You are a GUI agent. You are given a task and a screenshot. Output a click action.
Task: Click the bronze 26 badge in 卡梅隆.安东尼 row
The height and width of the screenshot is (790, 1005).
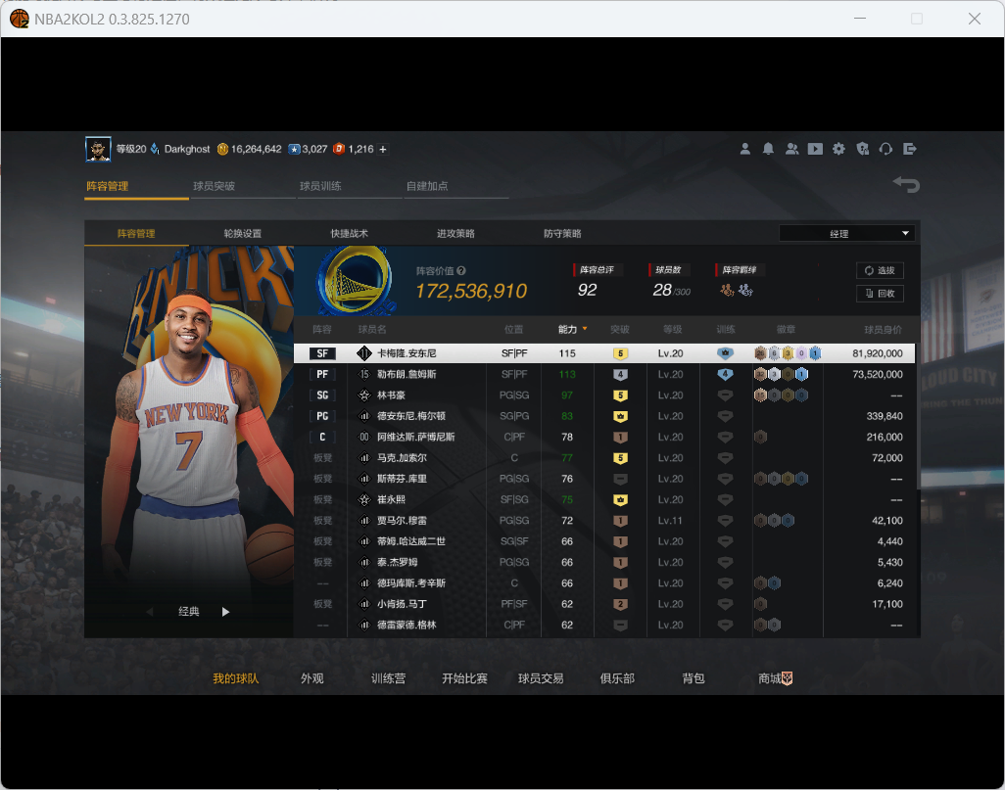click(760, 353)
